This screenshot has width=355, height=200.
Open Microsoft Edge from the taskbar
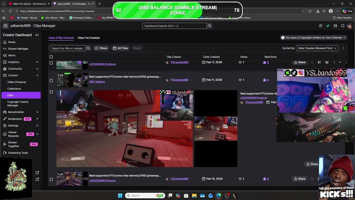point(219,196)
